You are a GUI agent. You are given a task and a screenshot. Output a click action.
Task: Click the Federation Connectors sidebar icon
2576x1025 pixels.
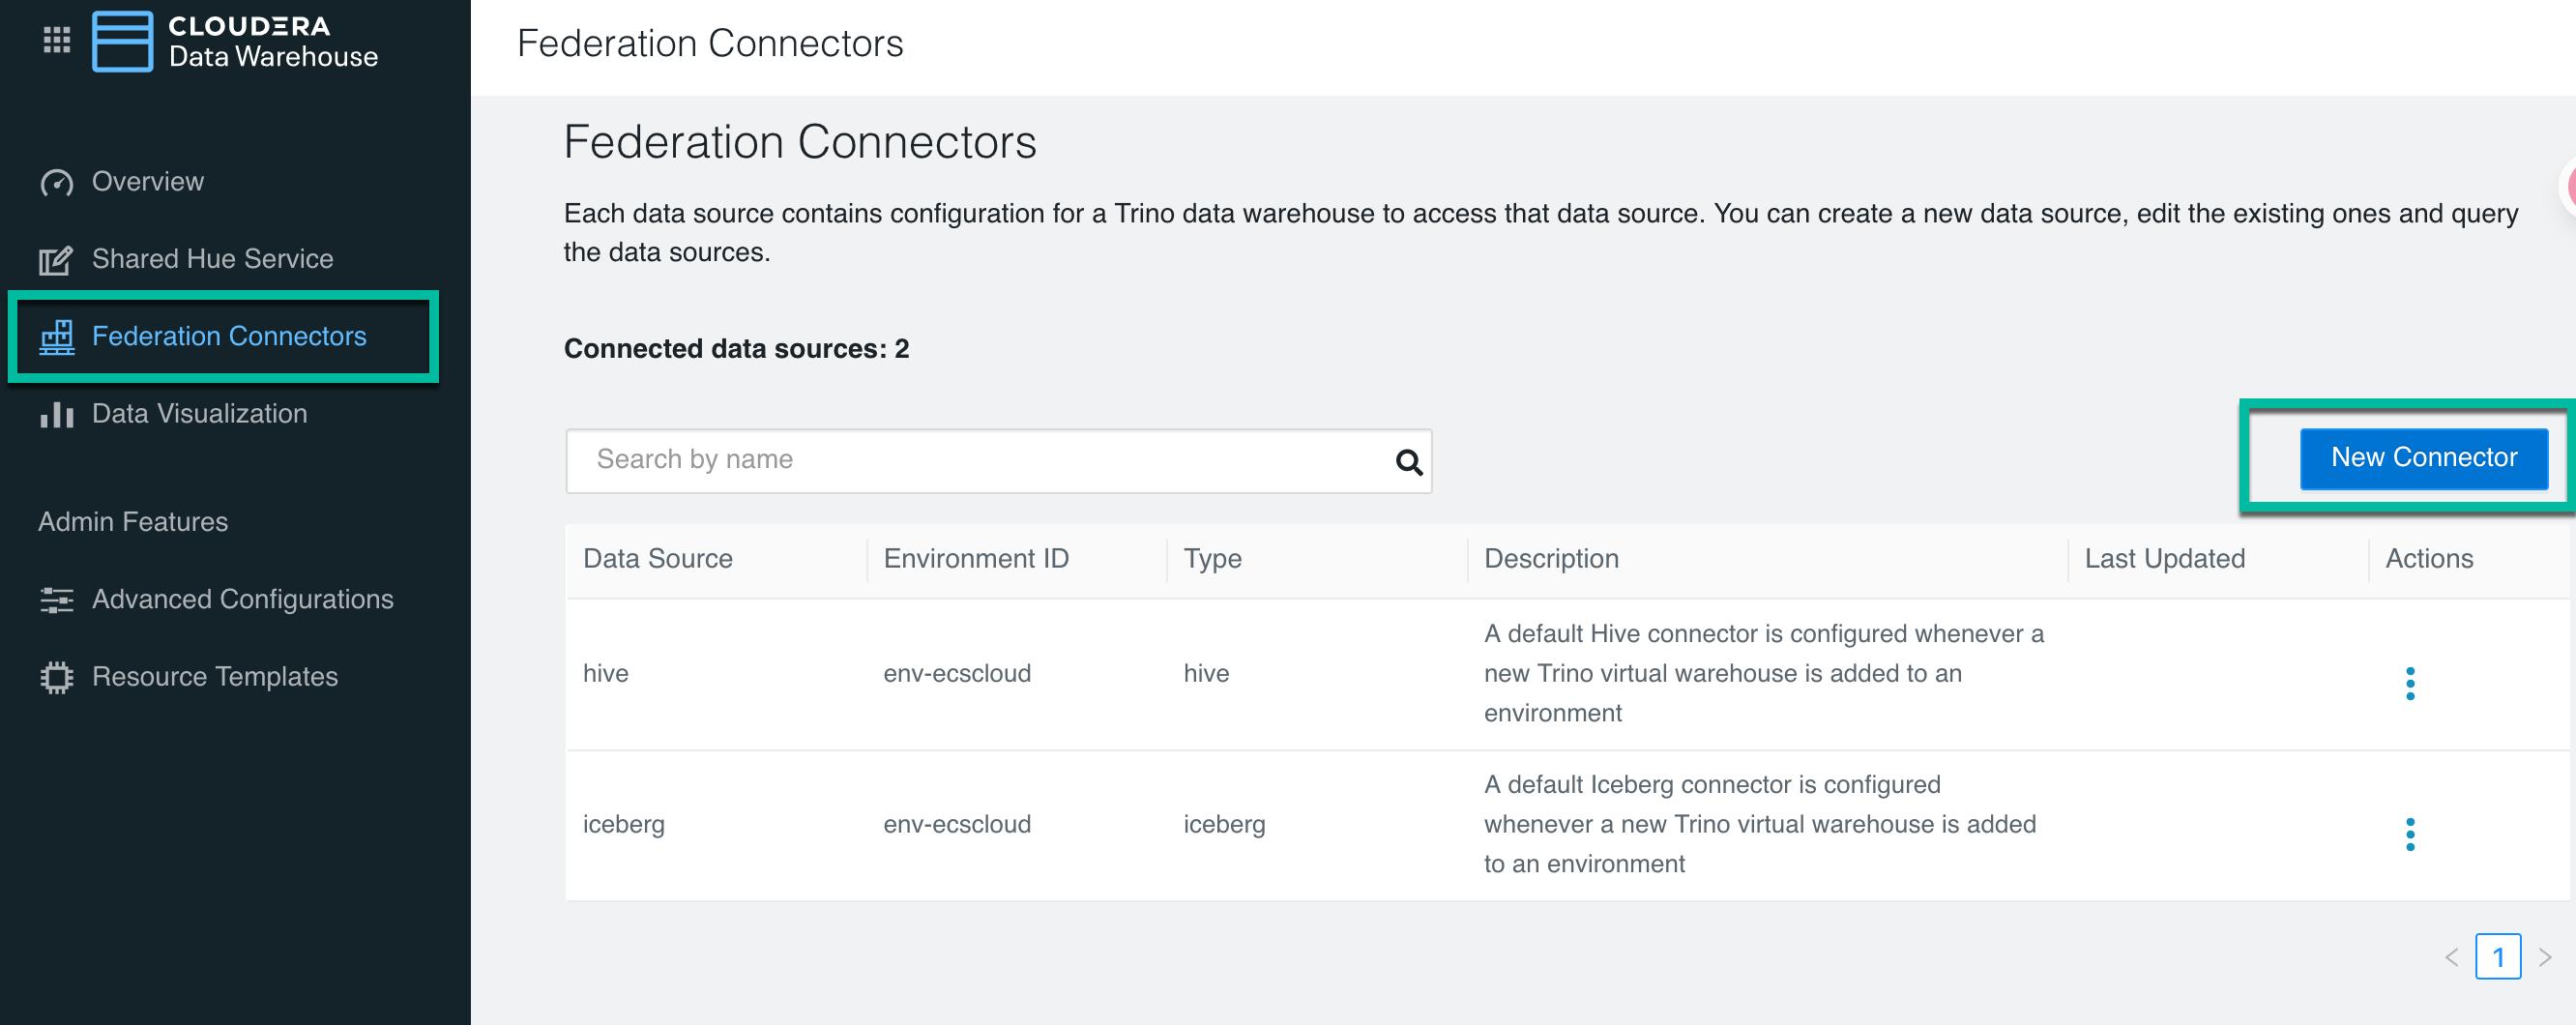pos(57,337)
